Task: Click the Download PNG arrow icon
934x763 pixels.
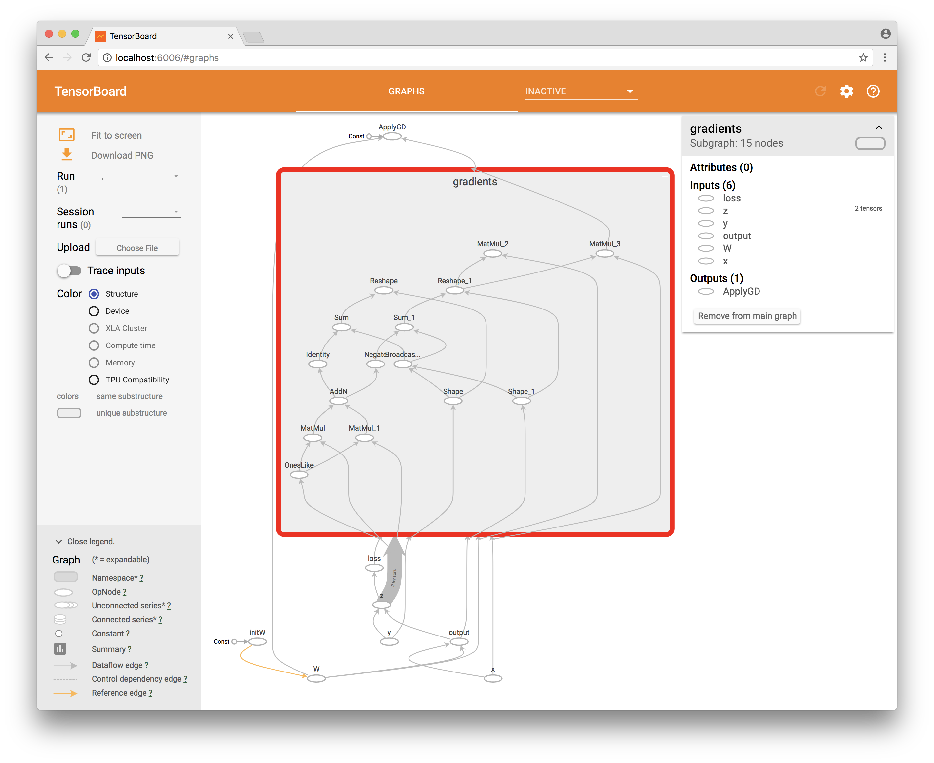Action: pyautogui.click(x=66, y=155)
